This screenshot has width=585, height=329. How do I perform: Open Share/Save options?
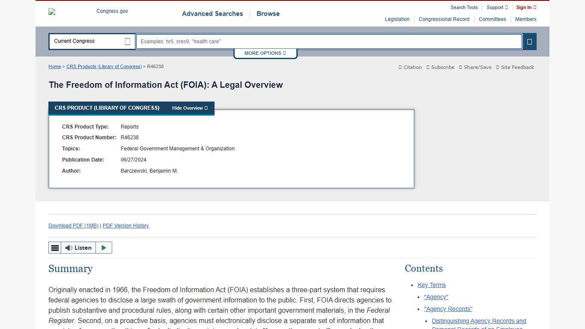475,67
